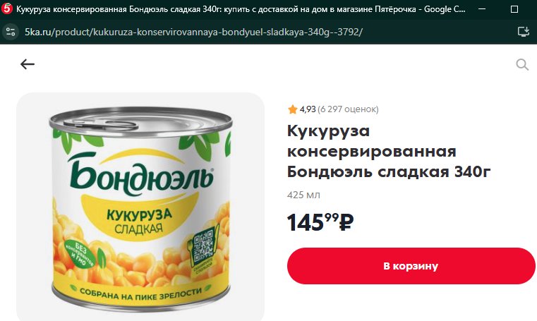Open the Бондюэль corn can product image
The image size is (537, 321).
[140, 207]
